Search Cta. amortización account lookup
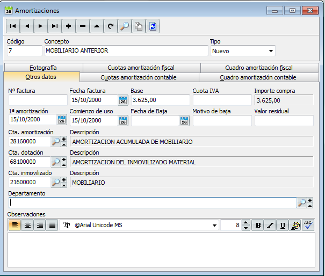This screenshot has width=325, height=276. point(56,142)
